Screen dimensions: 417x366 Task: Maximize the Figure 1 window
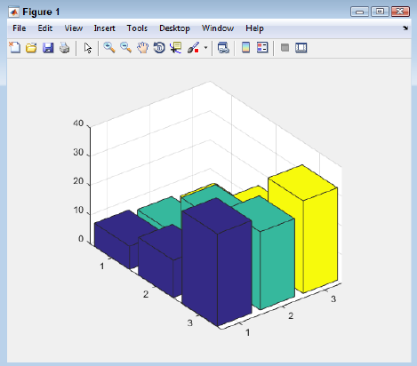pyautogui.click(x=380, y=12)
